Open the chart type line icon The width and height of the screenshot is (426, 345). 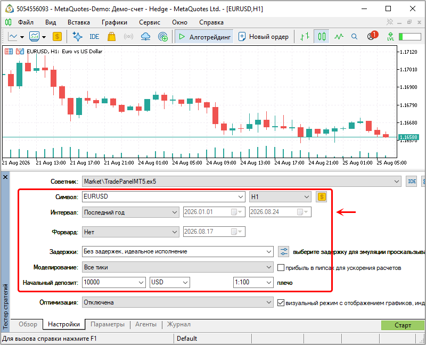(x=13, y=36)
